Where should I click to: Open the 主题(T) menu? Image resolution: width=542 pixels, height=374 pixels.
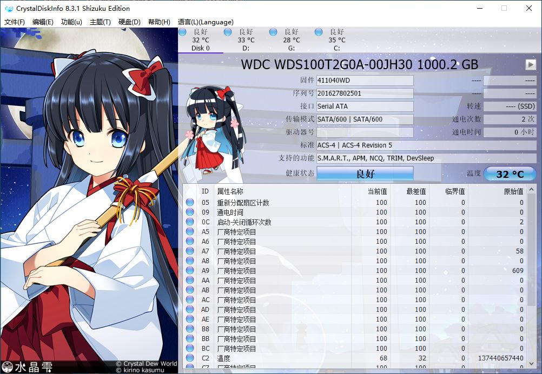[100, 22]
